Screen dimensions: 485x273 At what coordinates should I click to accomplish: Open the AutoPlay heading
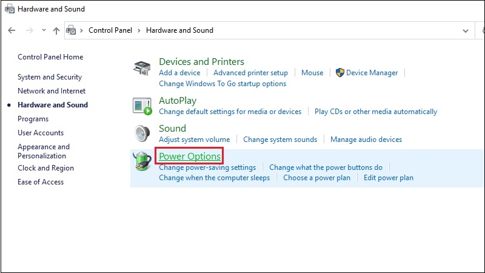coord(178,101)
